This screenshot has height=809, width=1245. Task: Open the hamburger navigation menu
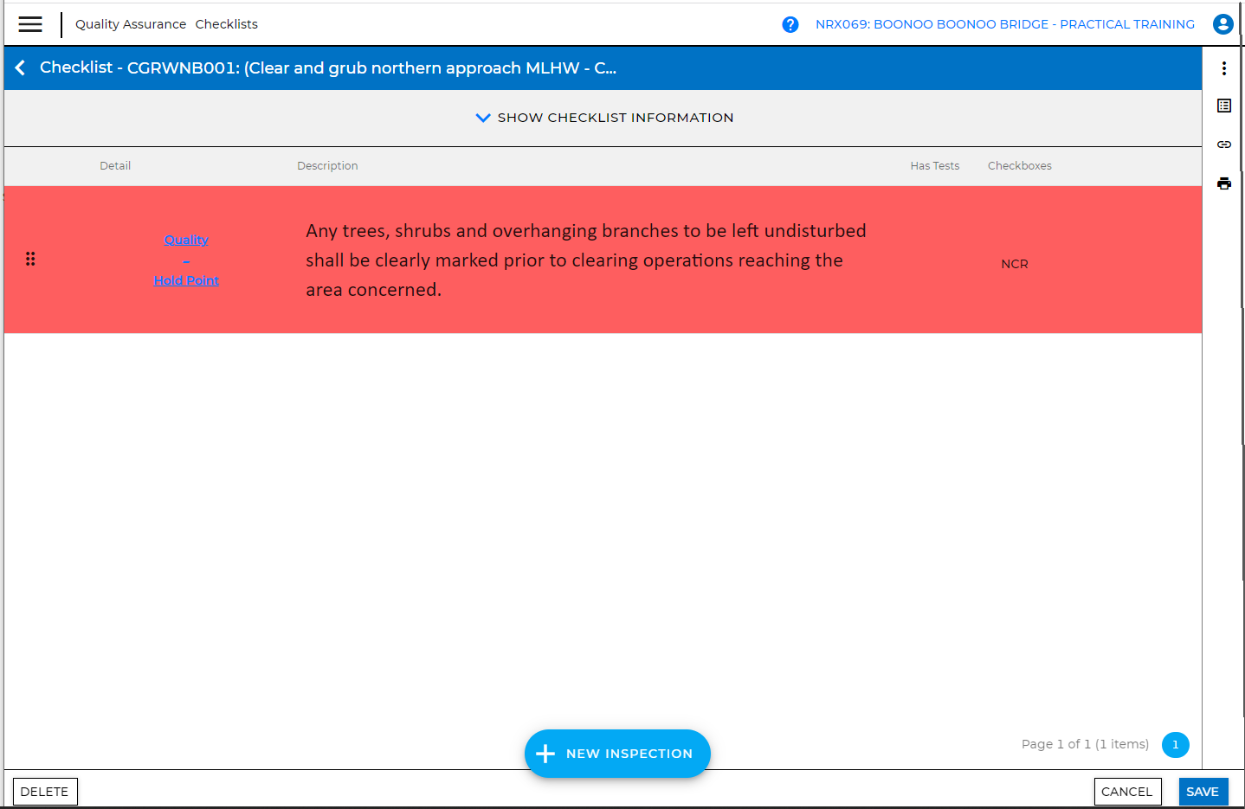click(x=30, y=24)
